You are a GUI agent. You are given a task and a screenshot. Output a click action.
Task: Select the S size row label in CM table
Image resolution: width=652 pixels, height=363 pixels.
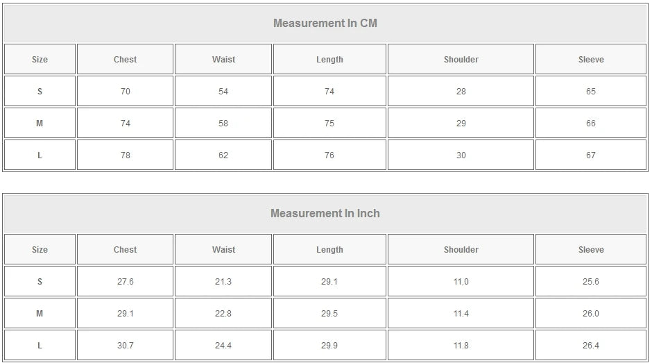point(40,92)
